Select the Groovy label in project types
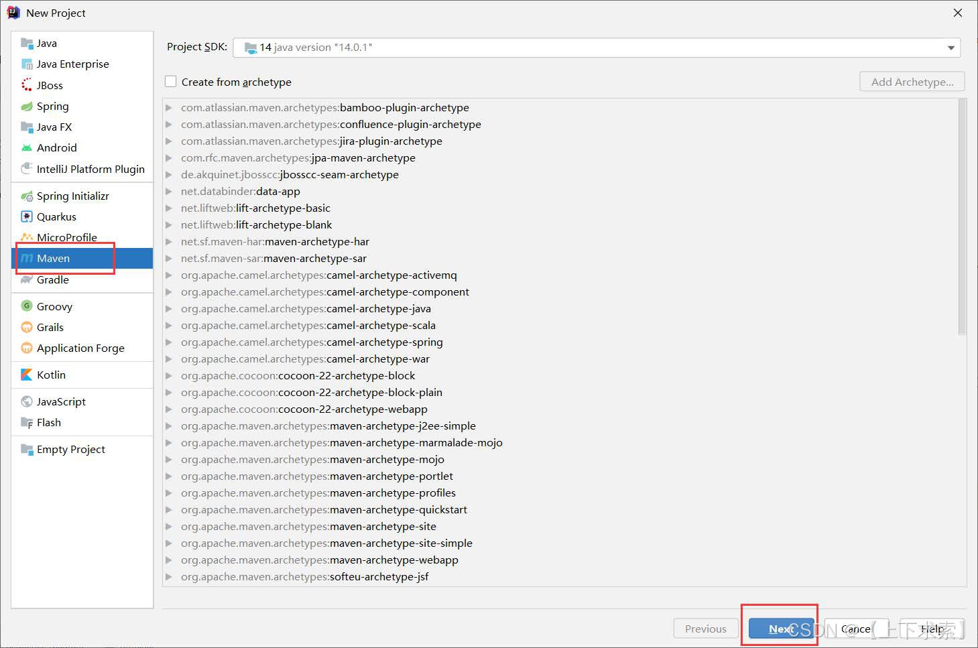This screenshot has width=978, height=648. coord(54,307)
